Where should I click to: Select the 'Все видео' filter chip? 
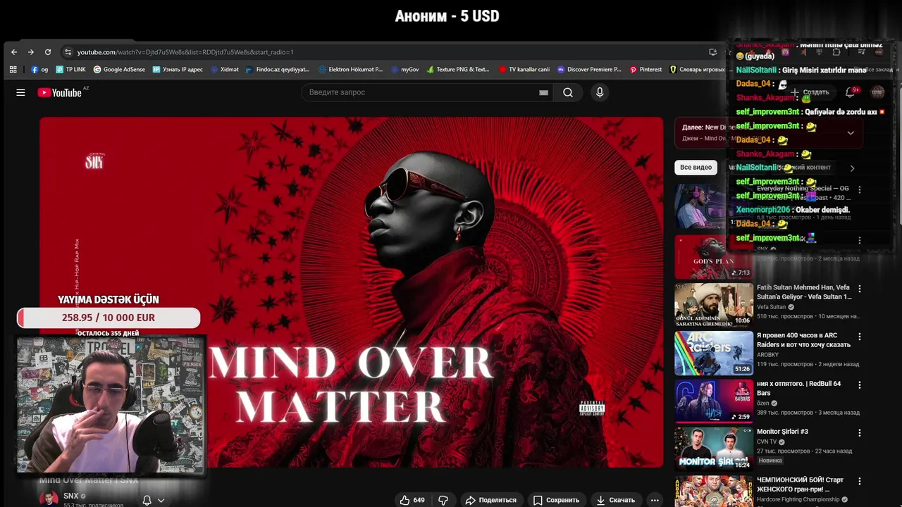tap(696, 168)
